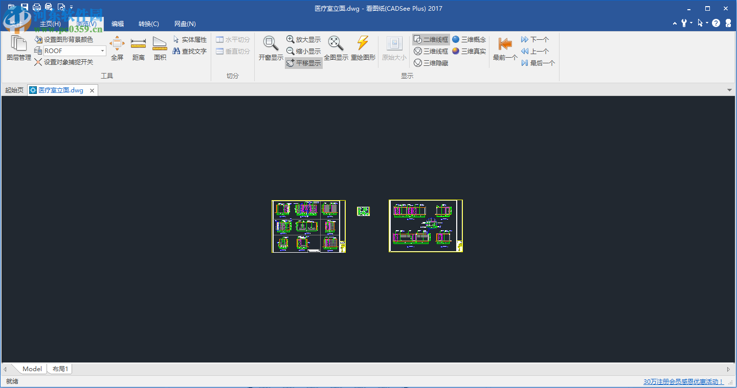The width and height of the screenshot is (737, 388).
Task: Open the 起始页 start page tab
Action: click(14, 90)
